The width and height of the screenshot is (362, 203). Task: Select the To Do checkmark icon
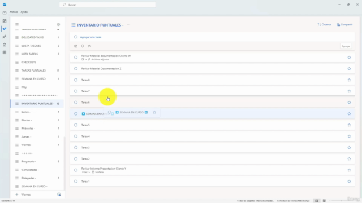point(5,29)
